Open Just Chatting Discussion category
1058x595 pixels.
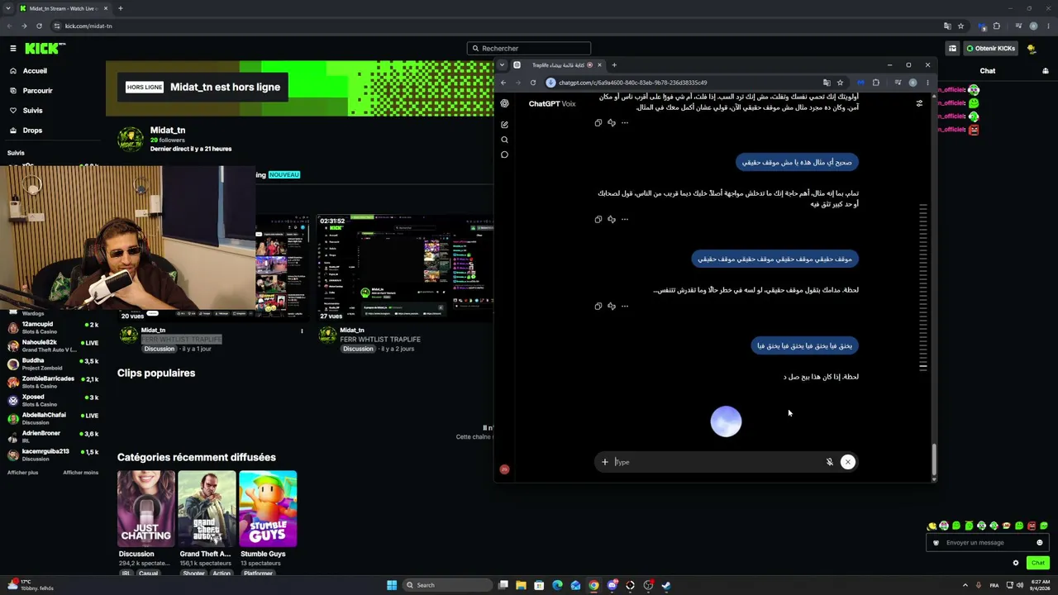[146, 509]
